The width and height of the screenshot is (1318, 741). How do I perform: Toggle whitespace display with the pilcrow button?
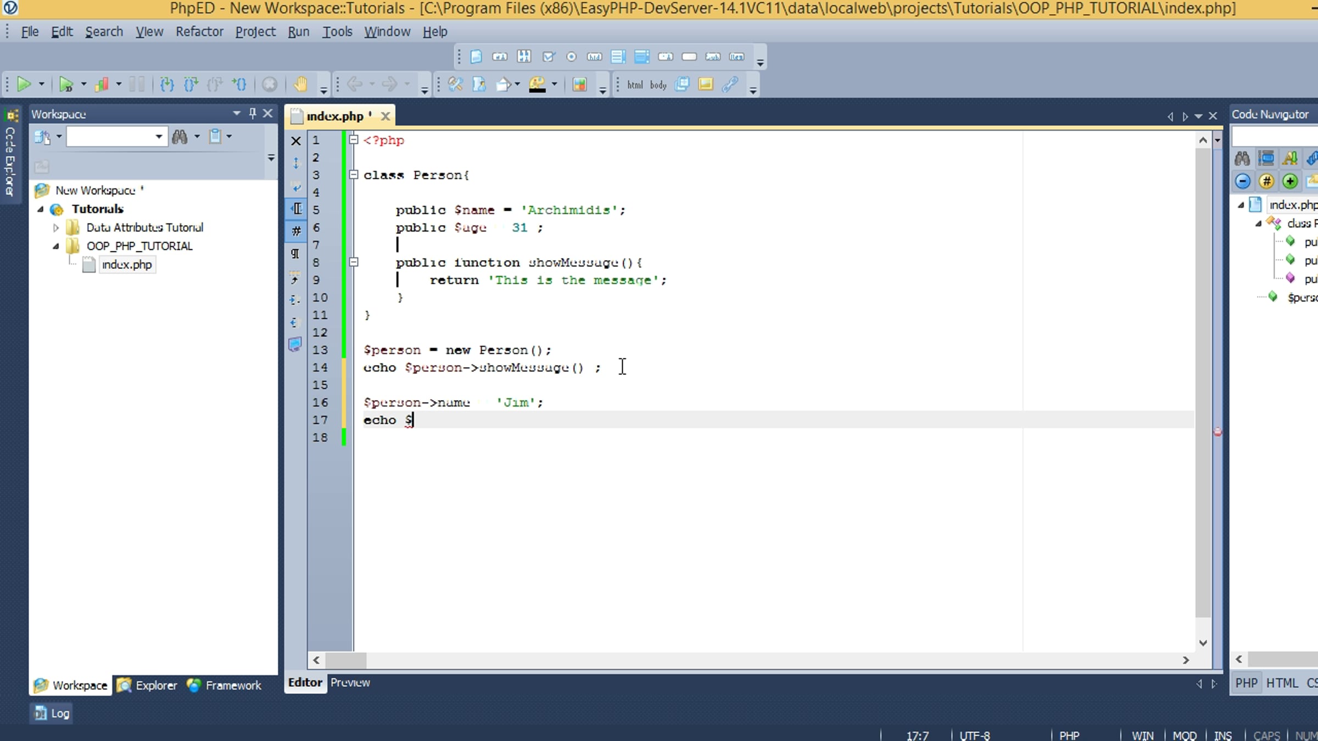295,254
